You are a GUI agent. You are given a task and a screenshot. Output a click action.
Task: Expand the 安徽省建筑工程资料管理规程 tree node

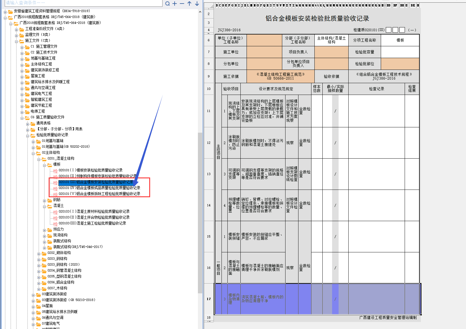pyautogui.click(x=5, y=12)
